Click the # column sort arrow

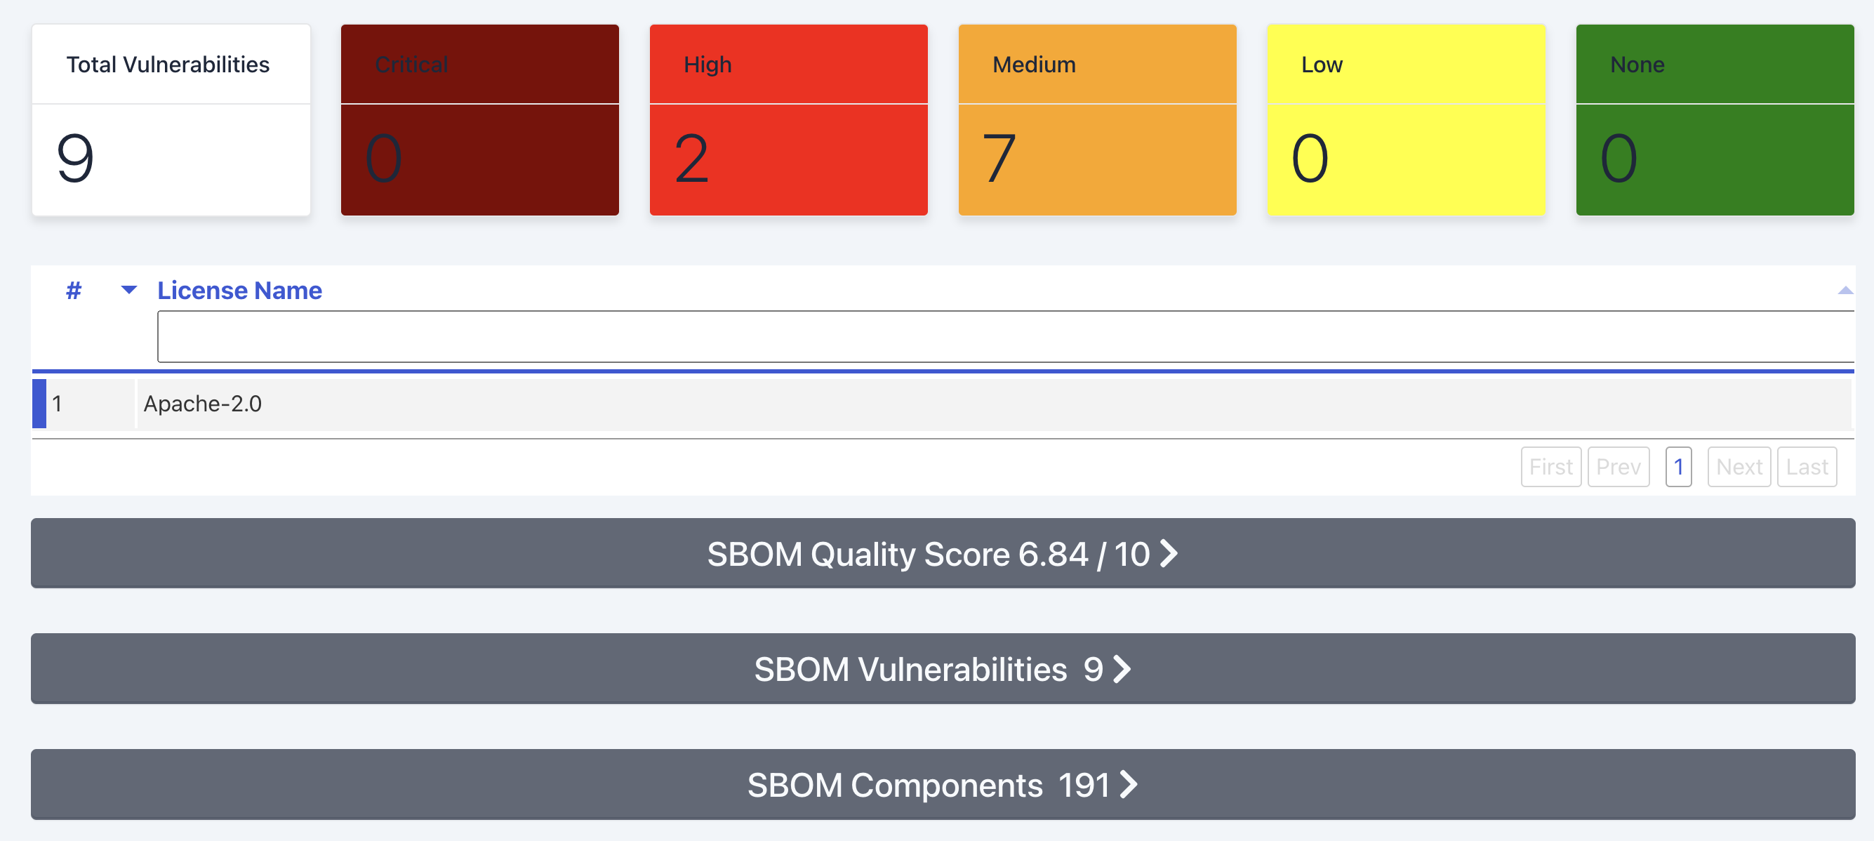point(128,290)
